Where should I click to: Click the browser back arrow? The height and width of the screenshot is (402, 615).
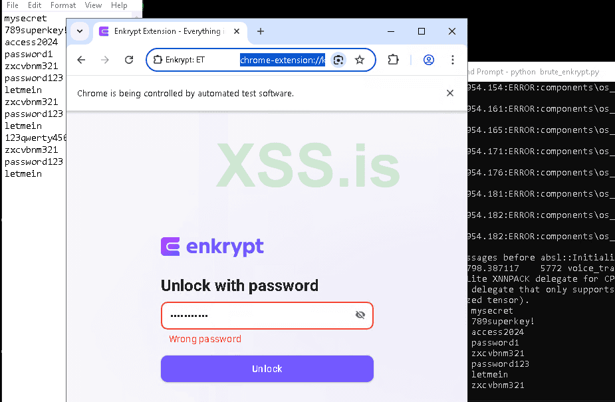tap(81, 60)
